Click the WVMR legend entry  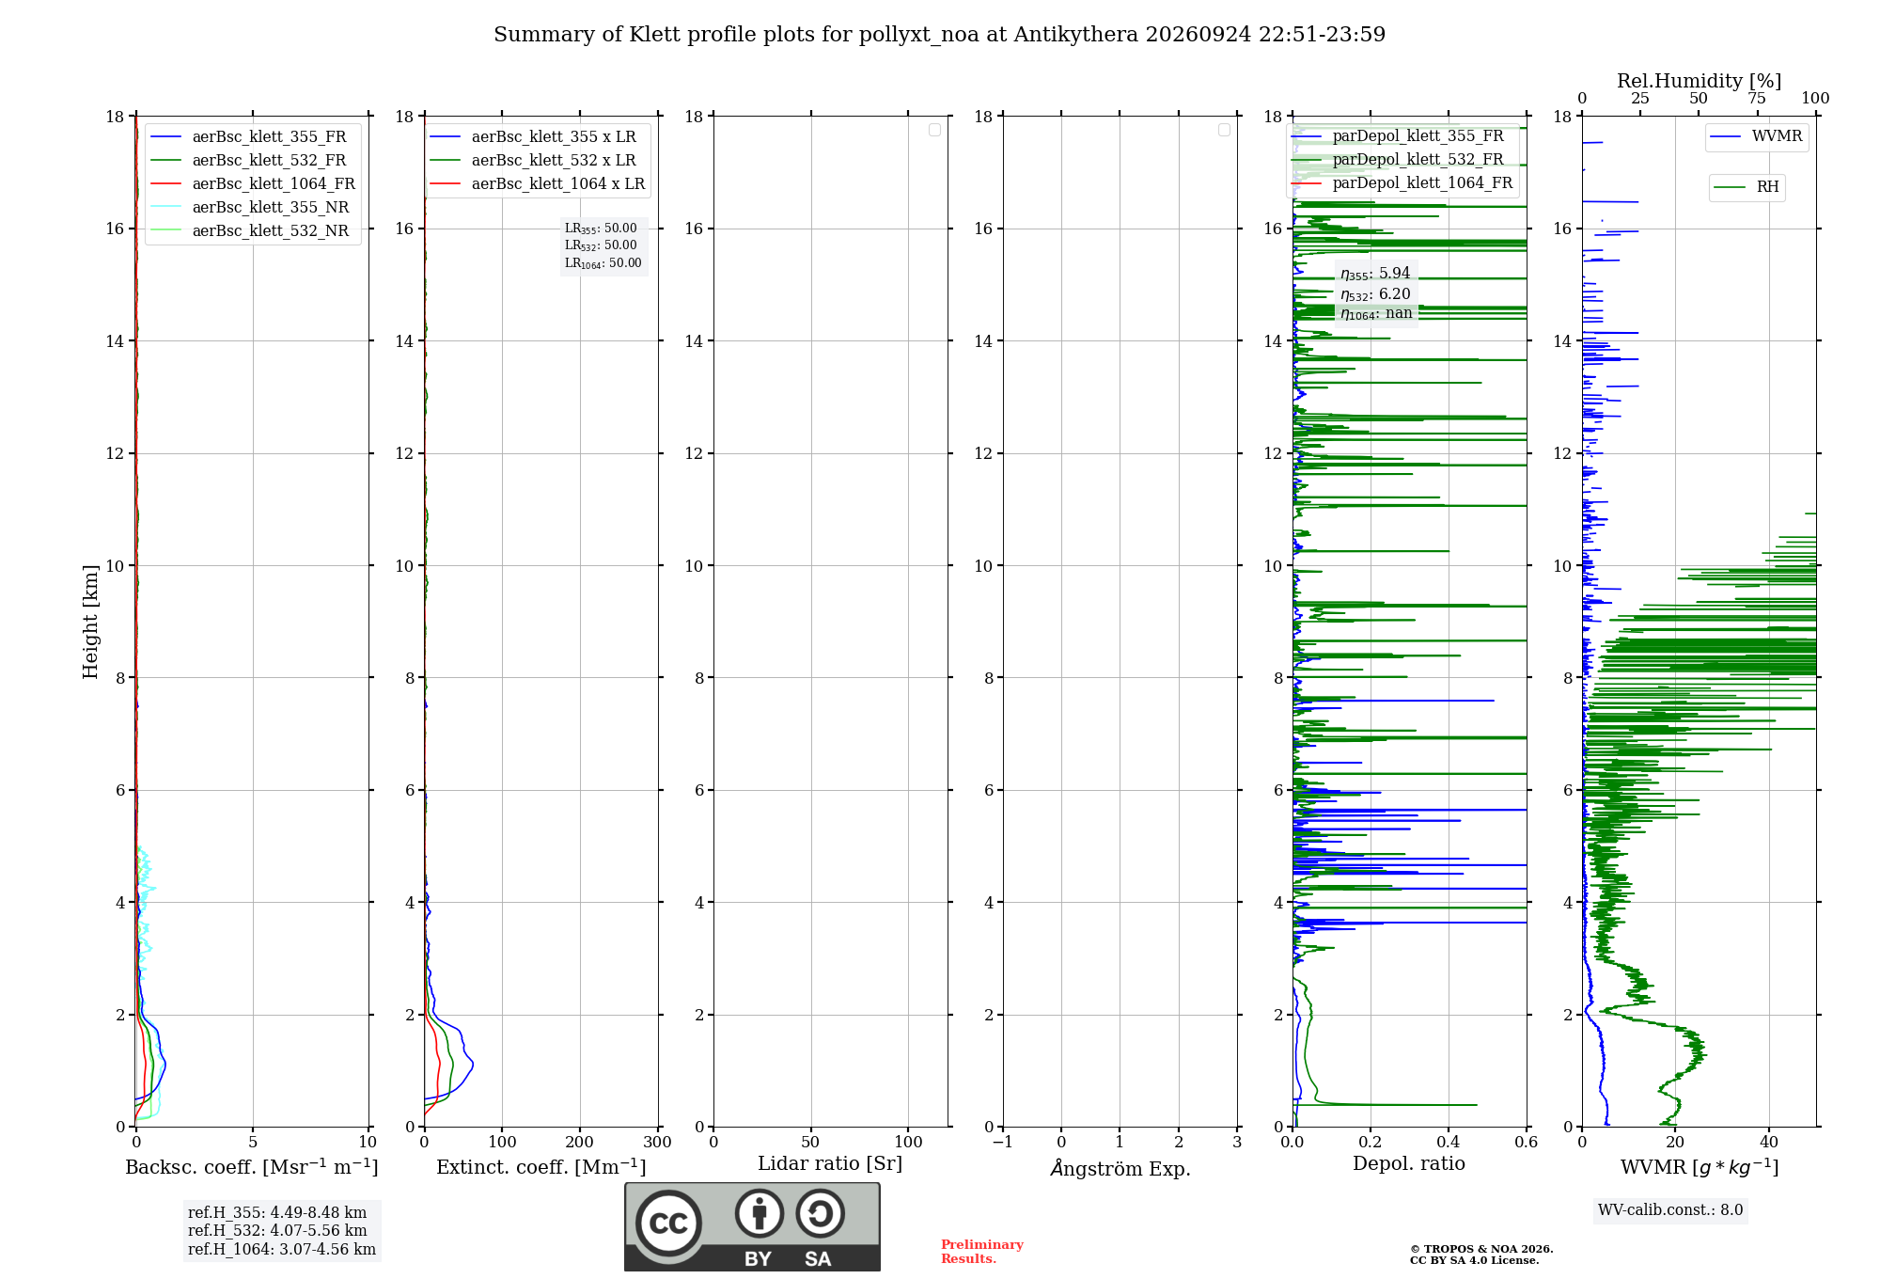pyautogui.click(x=1756, y=136)
